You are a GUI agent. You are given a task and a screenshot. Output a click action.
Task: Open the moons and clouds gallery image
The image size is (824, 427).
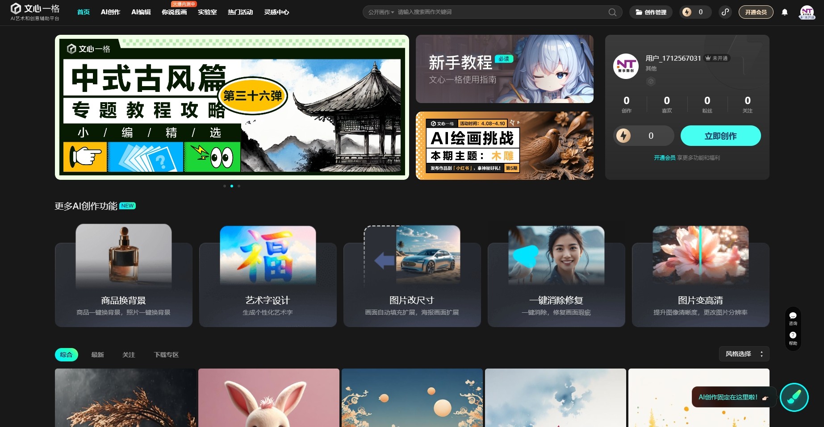pos(412,398)
